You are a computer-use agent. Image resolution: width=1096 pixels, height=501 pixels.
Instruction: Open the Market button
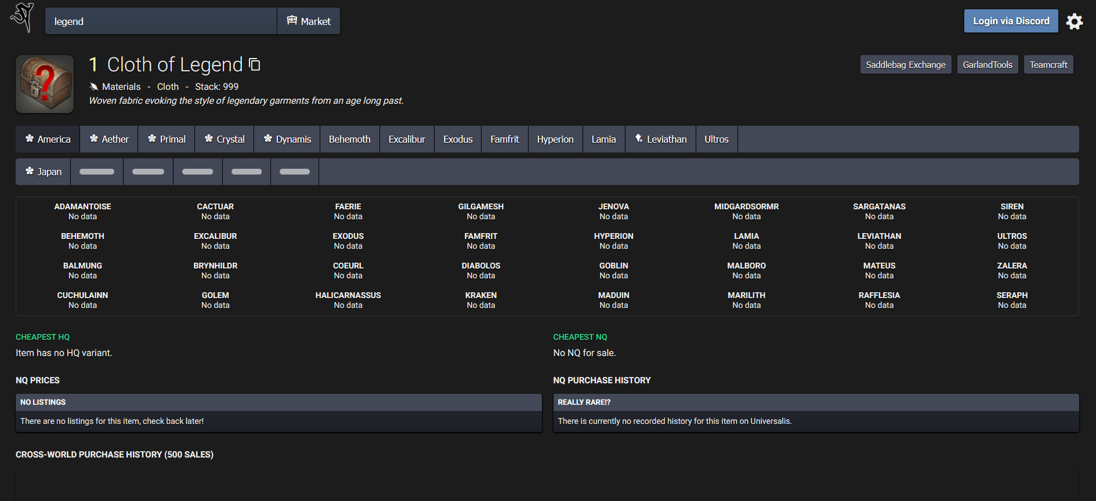tap(309, 21)
